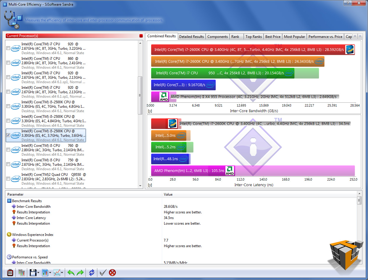Click the stethoscope module icon in the header

click(13, 20)
